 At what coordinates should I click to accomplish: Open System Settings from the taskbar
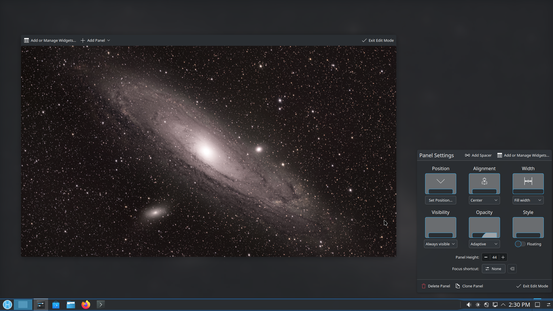tap(41, 305)
